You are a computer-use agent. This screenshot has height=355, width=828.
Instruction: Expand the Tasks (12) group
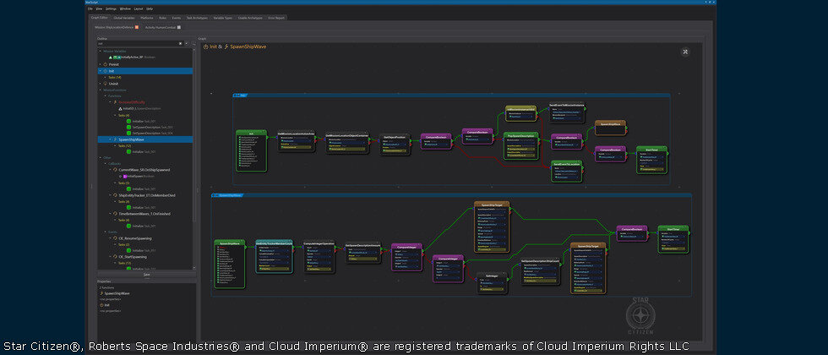pos(115,145)
